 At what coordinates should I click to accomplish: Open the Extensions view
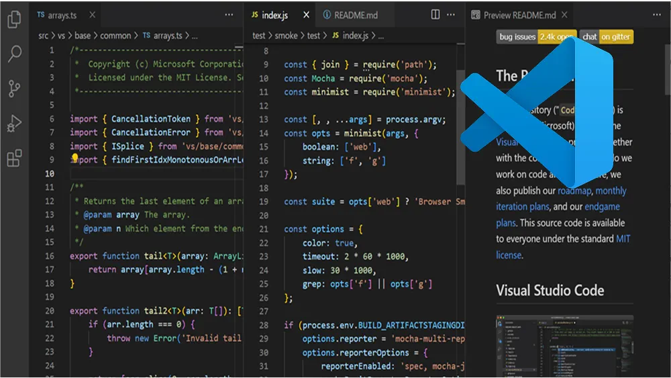[x=13, y=159]
